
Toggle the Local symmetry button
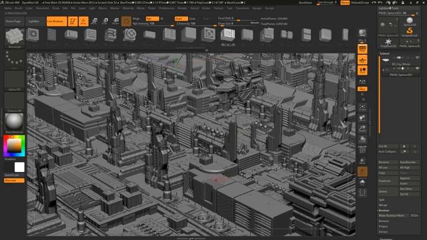[362, 71]
